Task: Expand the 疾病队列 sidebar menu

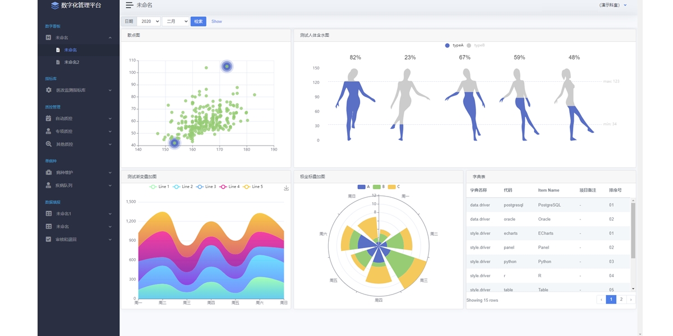Action: [x=79, y=185]
